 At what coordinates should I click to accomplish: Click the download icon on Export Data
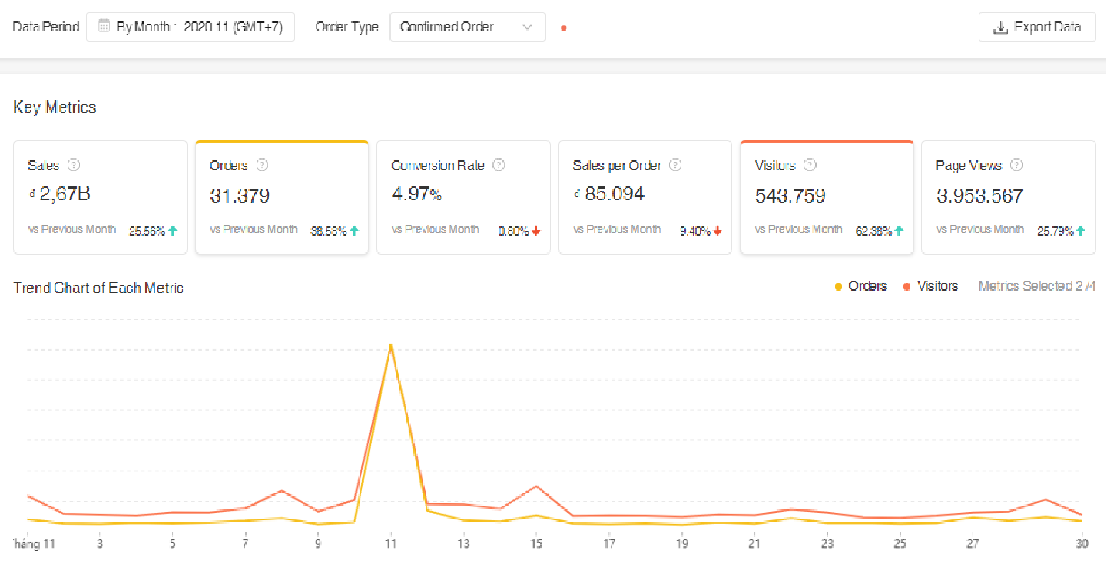pyautogui.click(x=1000, y=28)
